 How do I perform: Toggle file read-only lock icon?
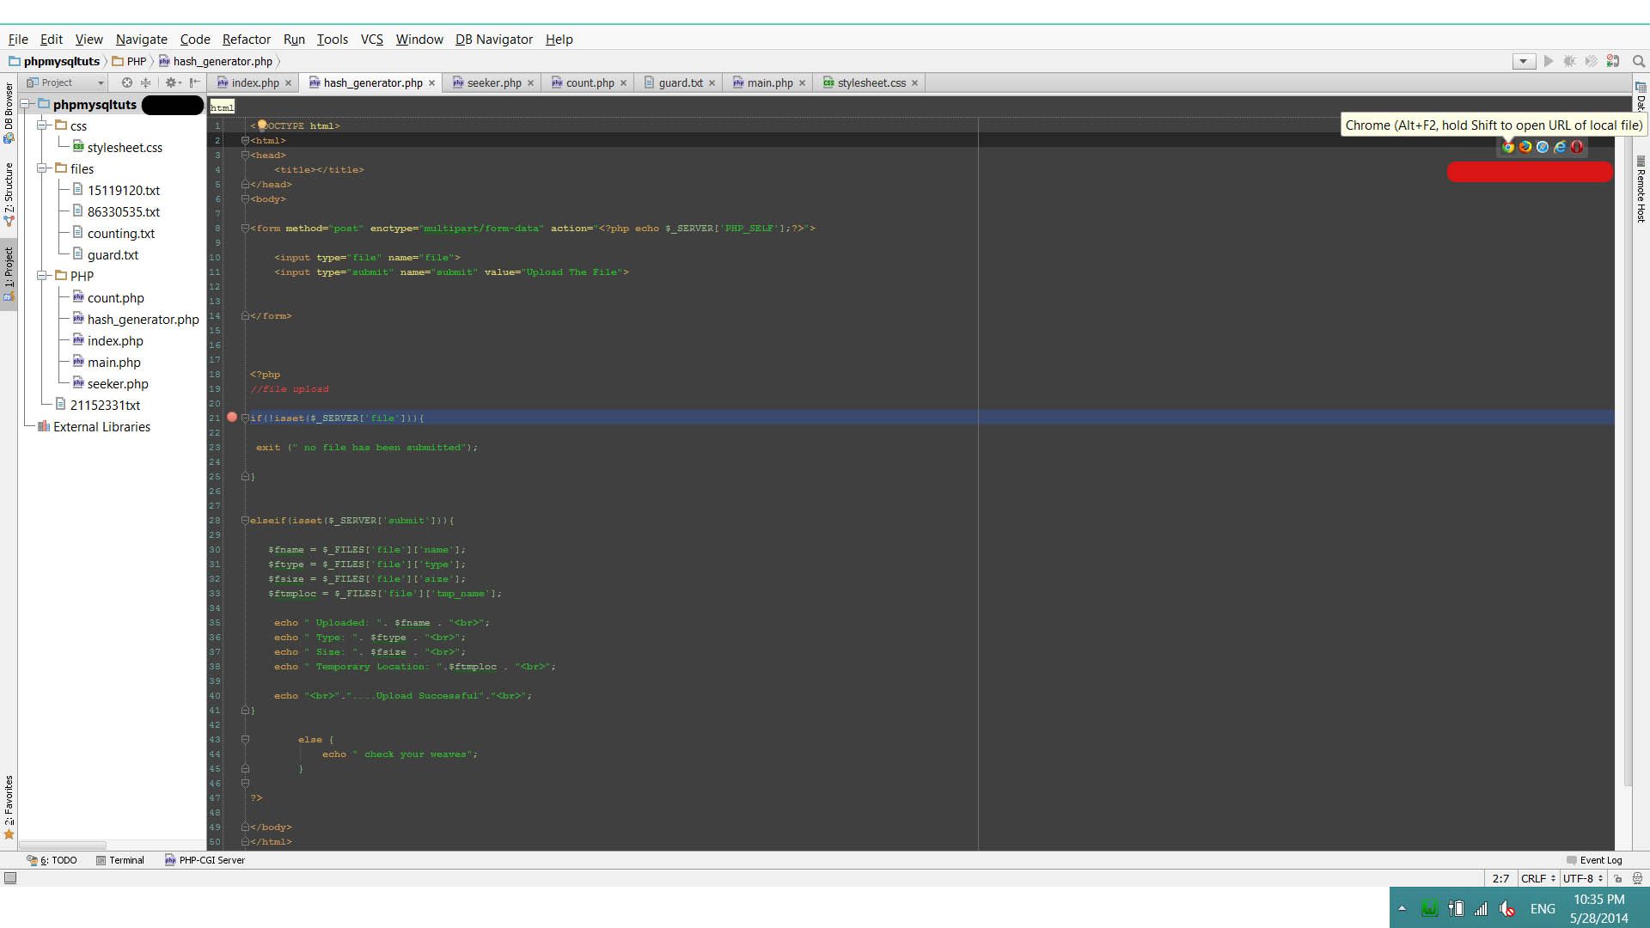coord(1617,878)
